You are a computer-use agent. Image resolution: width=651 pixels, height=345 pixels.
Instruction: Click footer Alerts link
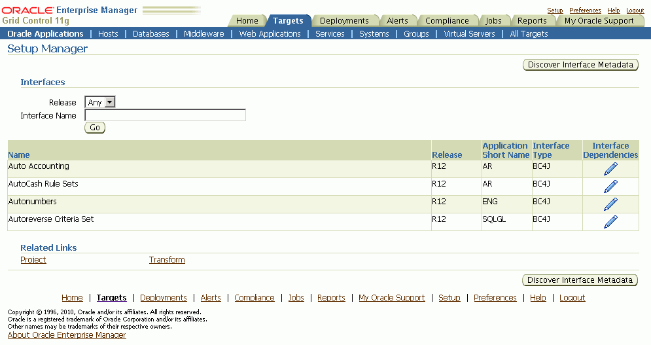click(211, 298)
